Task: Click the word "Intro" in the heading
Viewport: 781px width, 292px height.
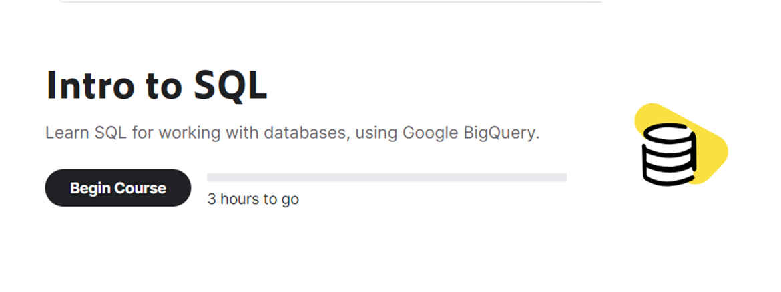Action: (90, 85)
